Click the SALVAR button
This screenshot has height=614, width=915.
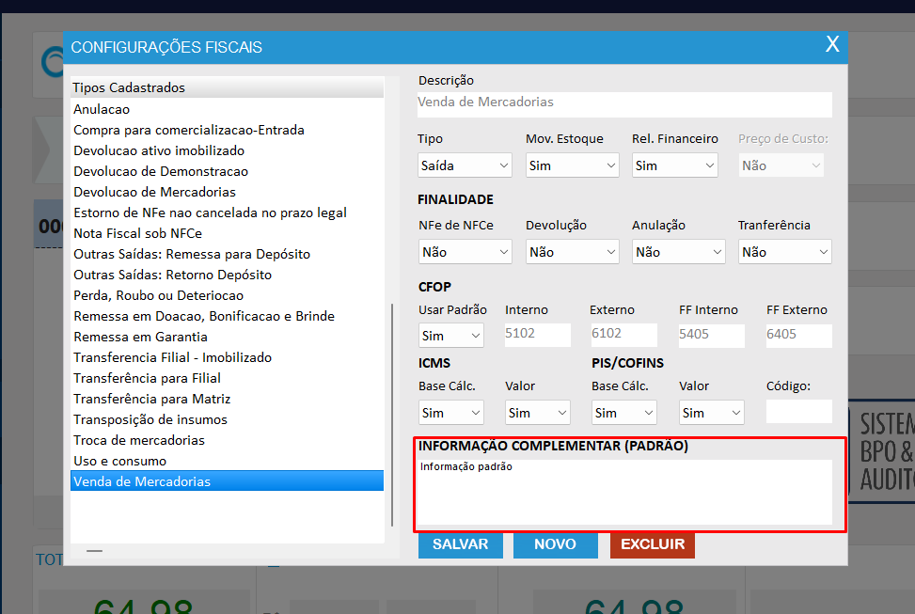(460, 544)
